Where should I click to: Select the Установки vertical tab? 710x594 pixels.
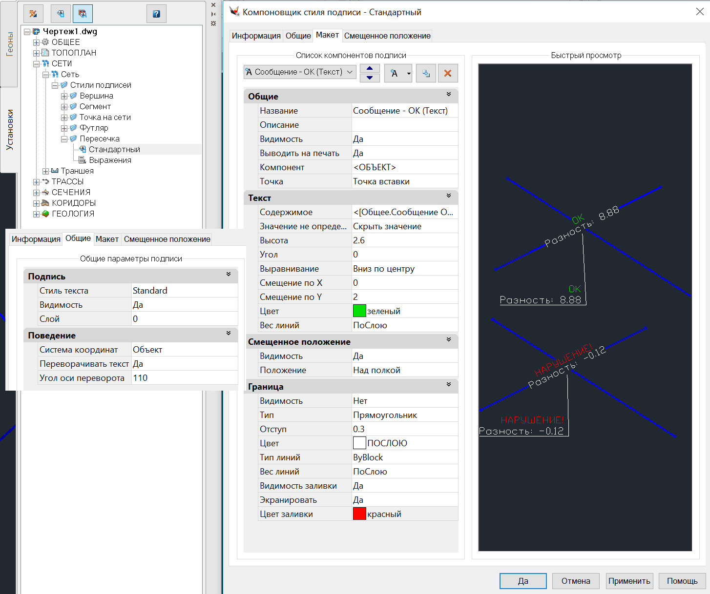[x=10, y=129]
